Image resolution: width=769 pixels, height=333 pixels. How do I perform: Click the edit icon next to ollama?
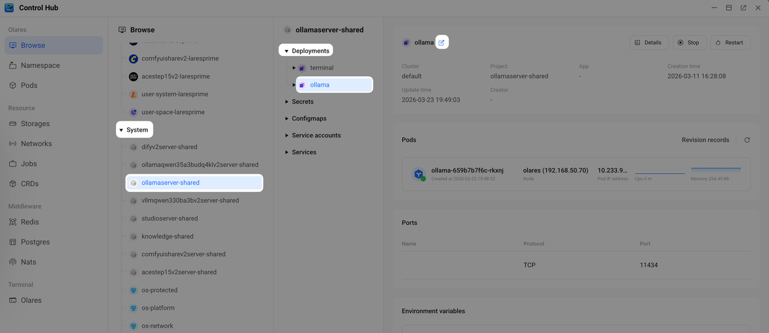pyautogui.click(x=442, y=43)
